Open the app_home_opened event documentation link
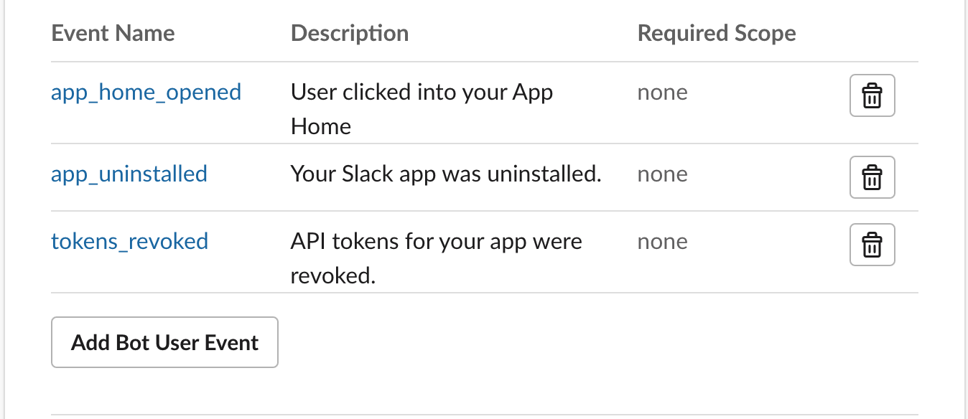968x419 pixels. [x=146, y=92]
